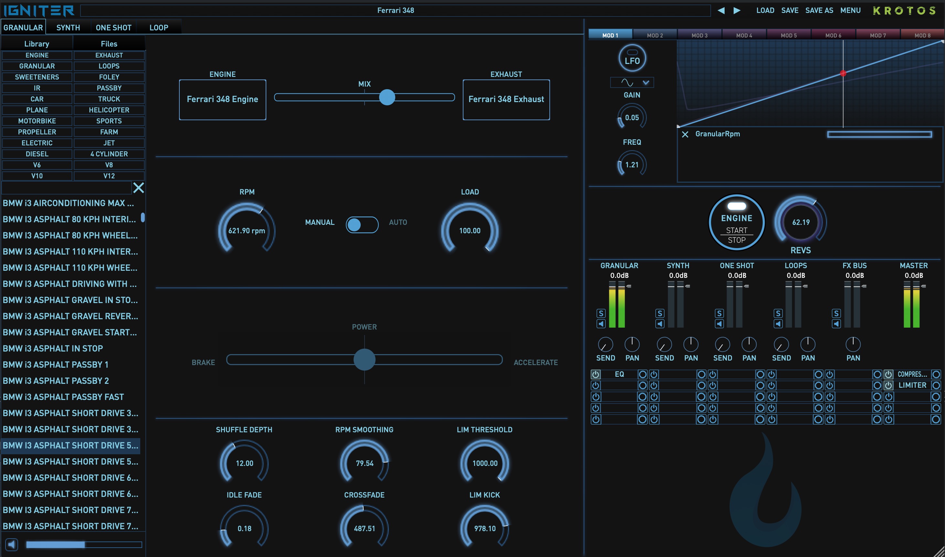Click the POWER brake/accelerate slider handle
This screenshot has width=945, height=557.
[364, 360]
